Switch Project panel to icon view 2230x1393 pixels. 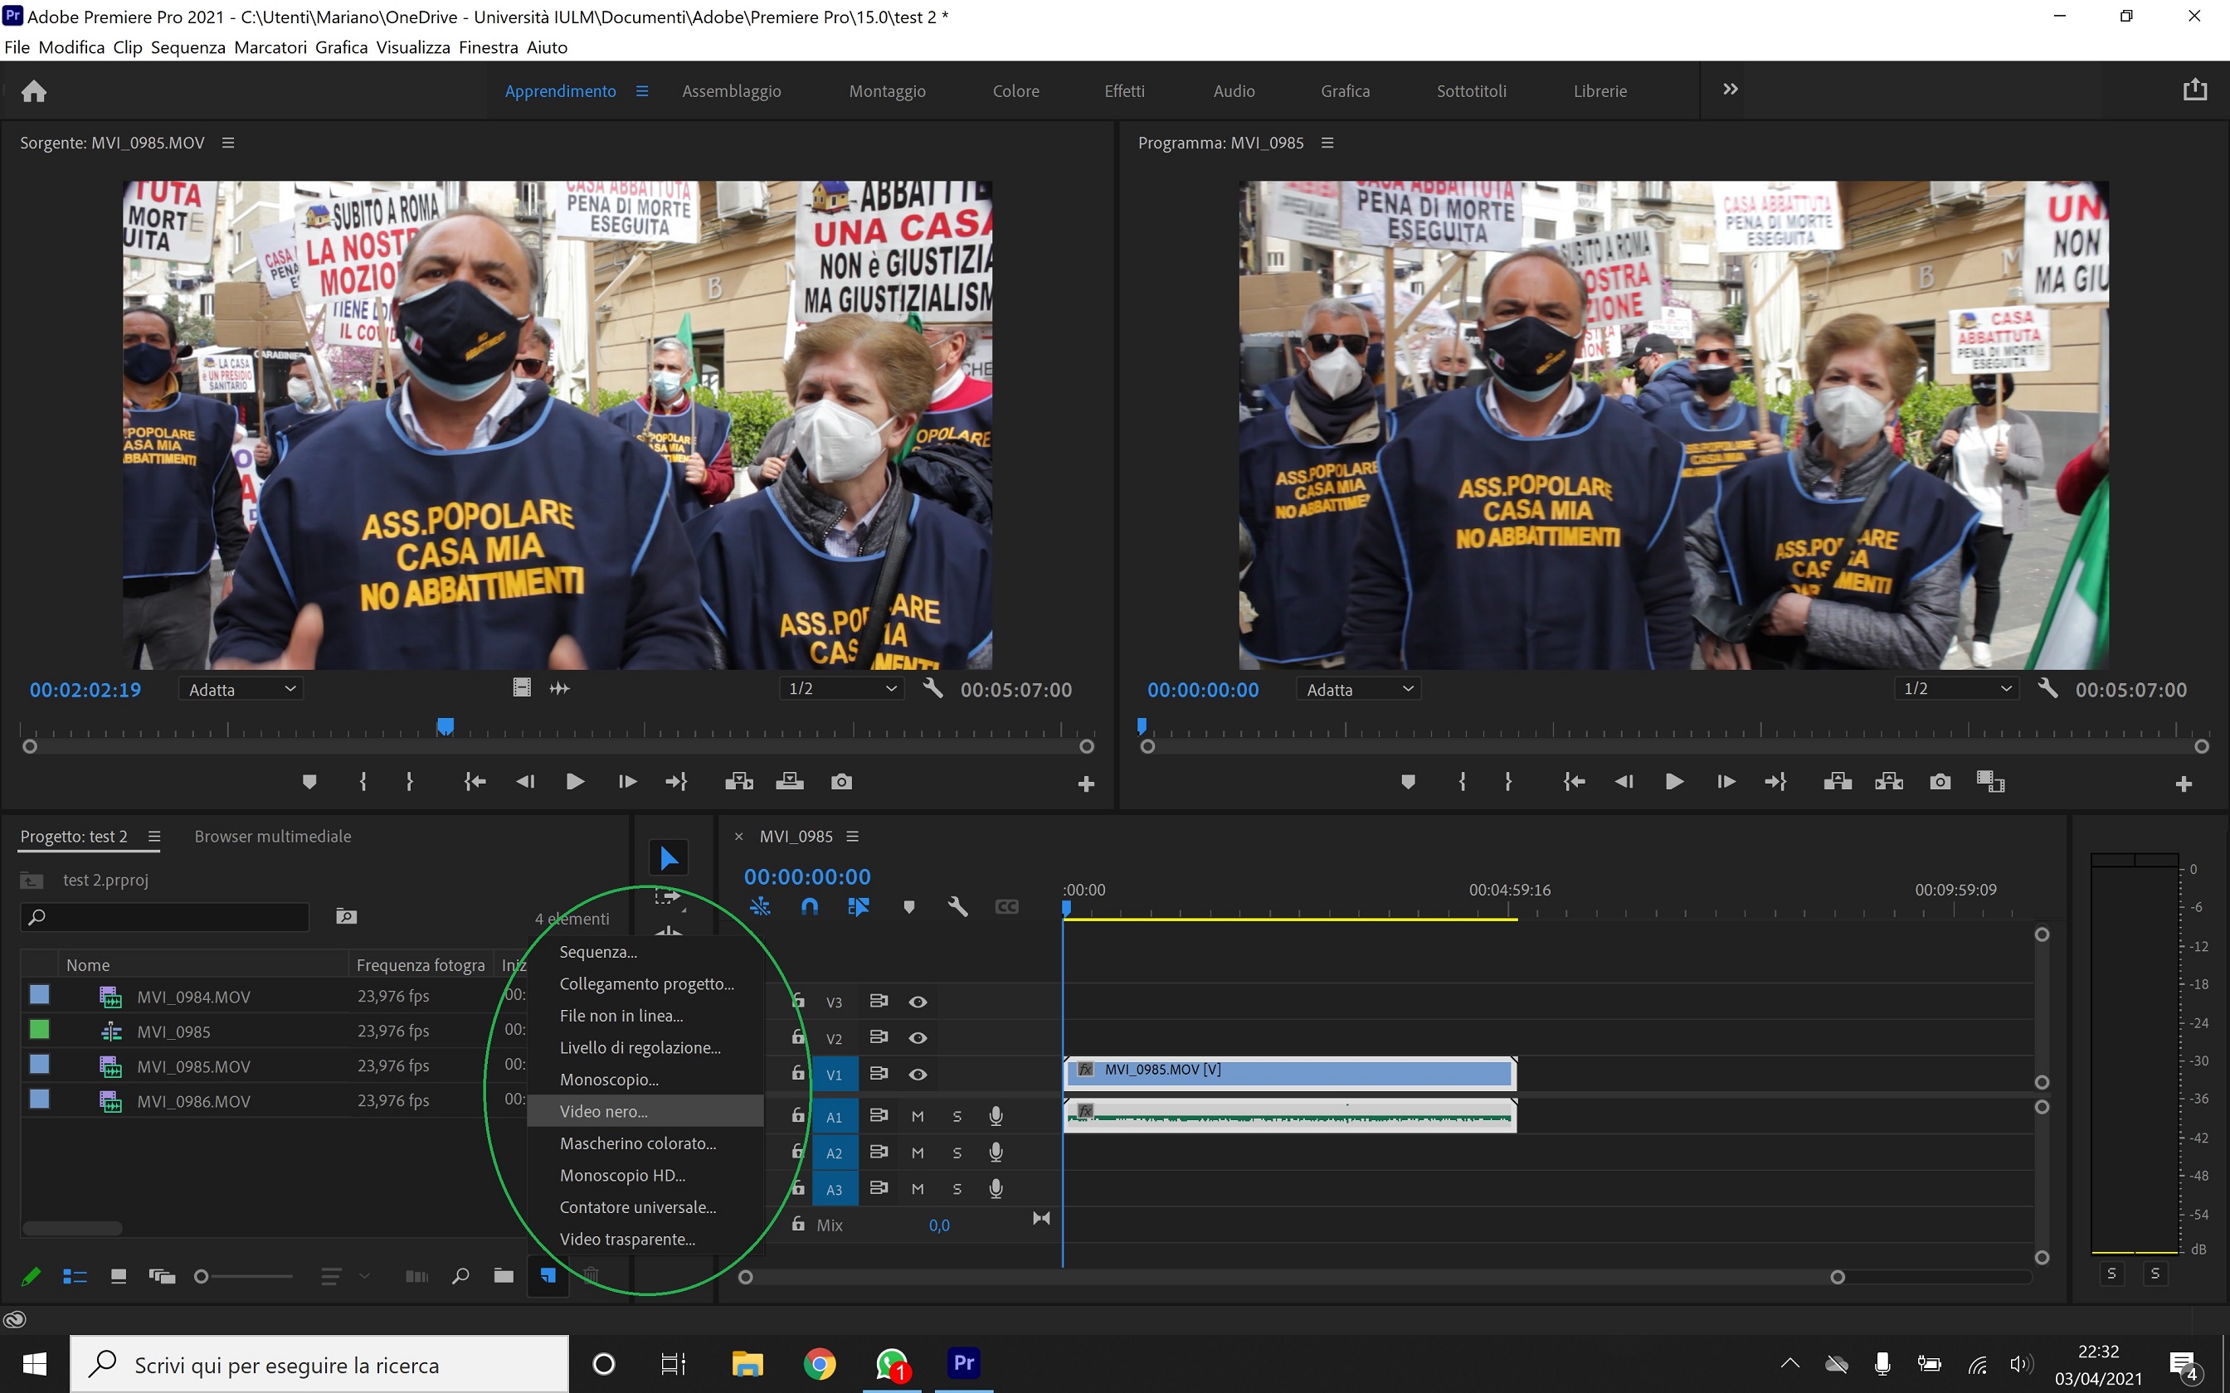click(118, 1276)
